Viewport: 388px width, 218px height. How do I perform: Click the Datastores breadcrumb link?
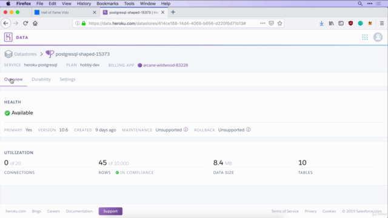tap(25, 54)
